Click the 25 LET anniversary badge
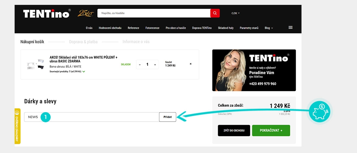 tap(86, 13)
